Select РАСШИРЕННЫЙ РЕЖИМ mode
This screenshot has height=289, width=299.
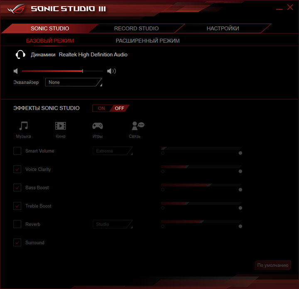(x=147, y=41)
